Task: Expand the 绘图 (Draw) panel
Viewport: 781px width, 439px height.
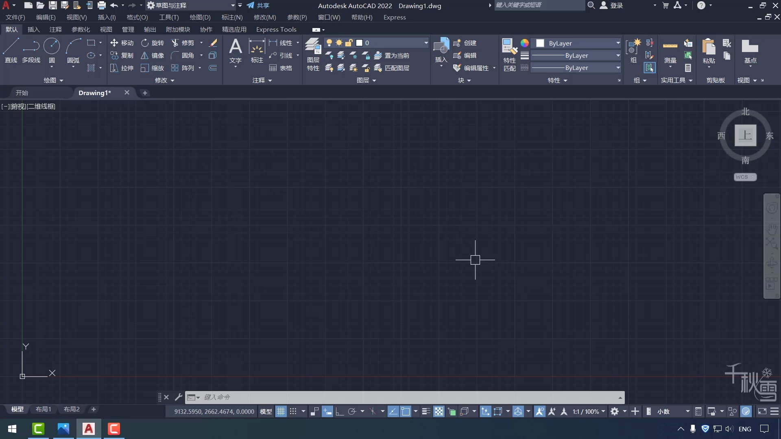Action: coord(53,80)
